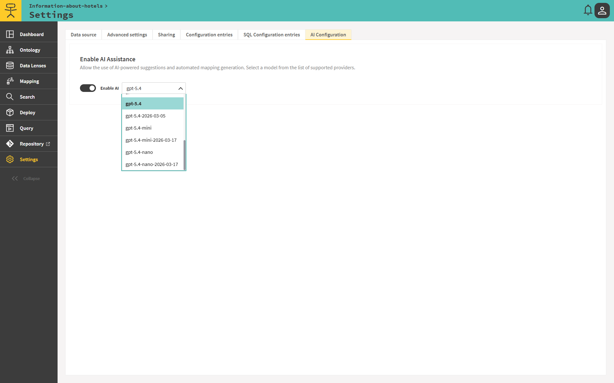Viewport: 614px width, 383px height.
Task: Open the Configuration entries tab
Action: [209, 34]
